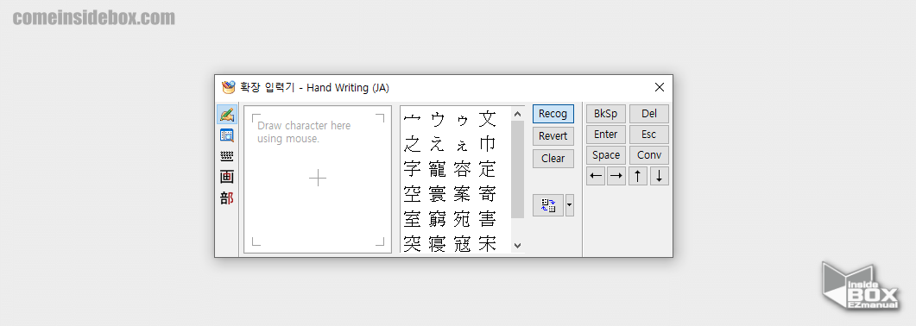Click the Conv button
916x326 pixels.
pos(649,155)
